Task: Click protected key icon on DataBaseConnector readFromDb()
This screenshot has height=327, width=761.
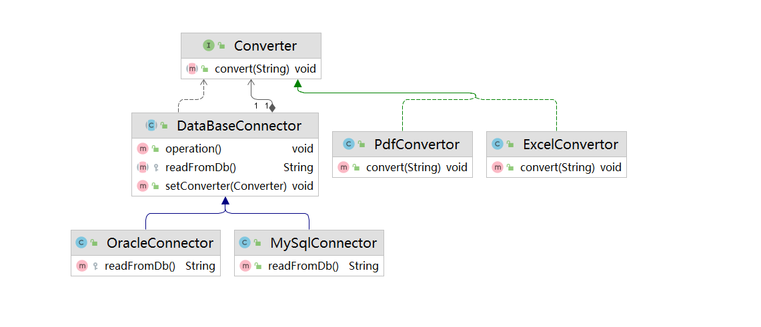Action: [x=156, y=168]
